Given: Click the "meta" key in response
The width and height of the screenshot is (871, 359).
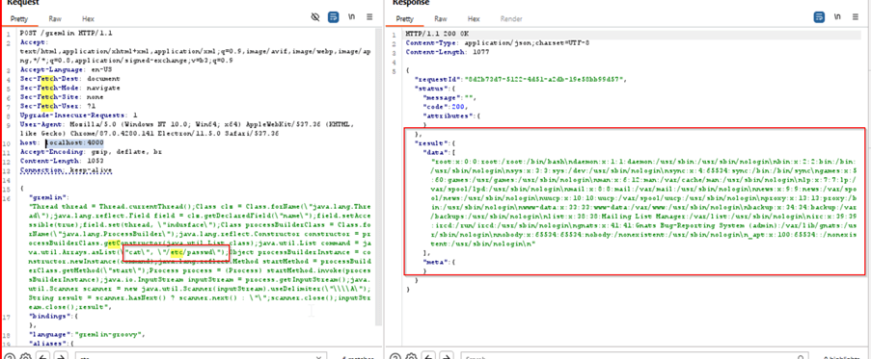Looking at the screenshot, I should point(437,261).
